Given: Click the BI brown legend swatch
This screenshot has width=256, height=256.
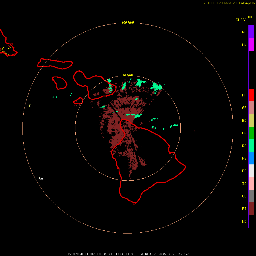Looking at the screenshot, I should (x=251, y=209).
